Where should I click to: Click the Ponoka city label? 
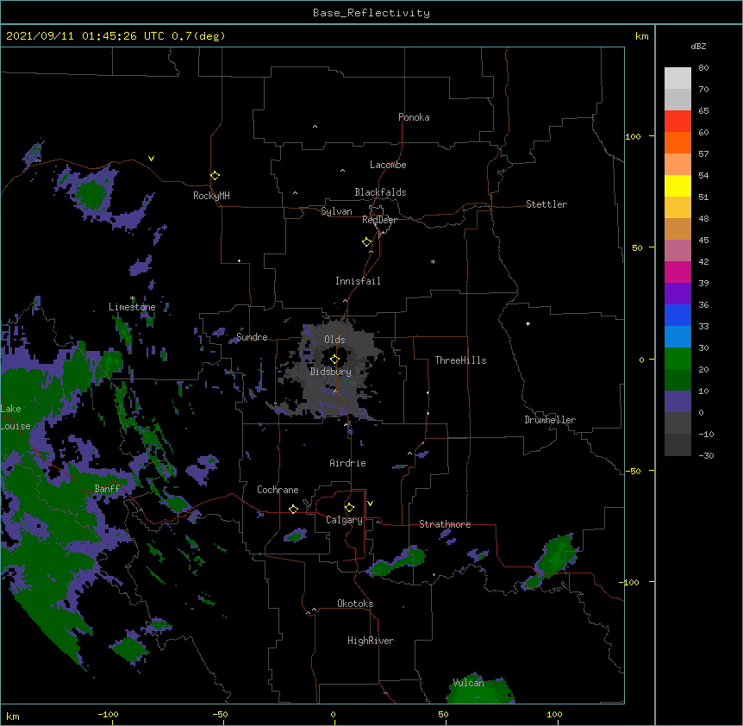tap(414, 117)
